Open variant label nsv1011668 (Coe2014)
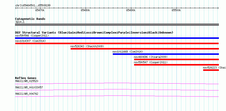 tap(128, 52)
